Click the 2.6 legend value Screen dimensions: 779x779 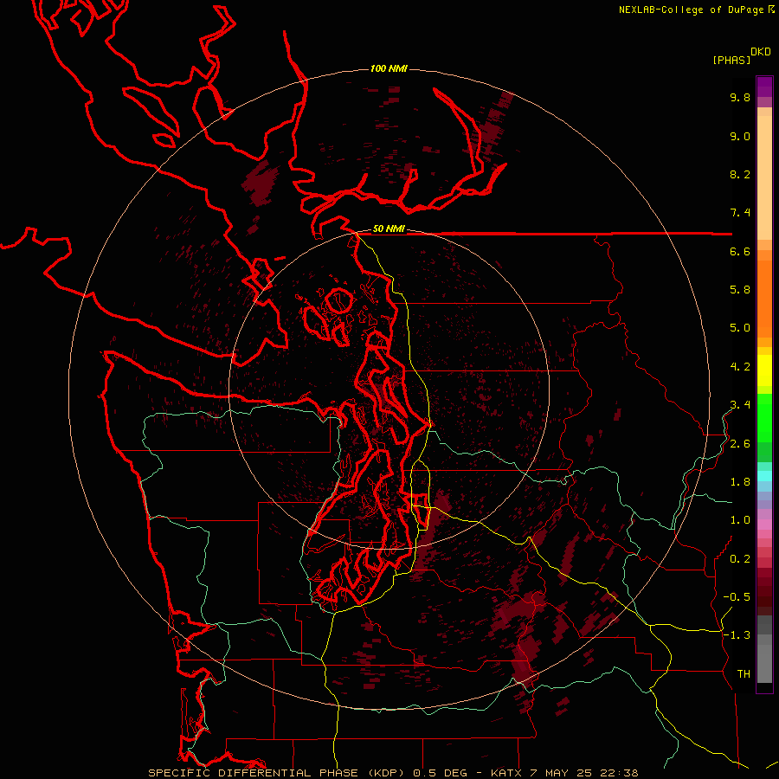(740, 444)
